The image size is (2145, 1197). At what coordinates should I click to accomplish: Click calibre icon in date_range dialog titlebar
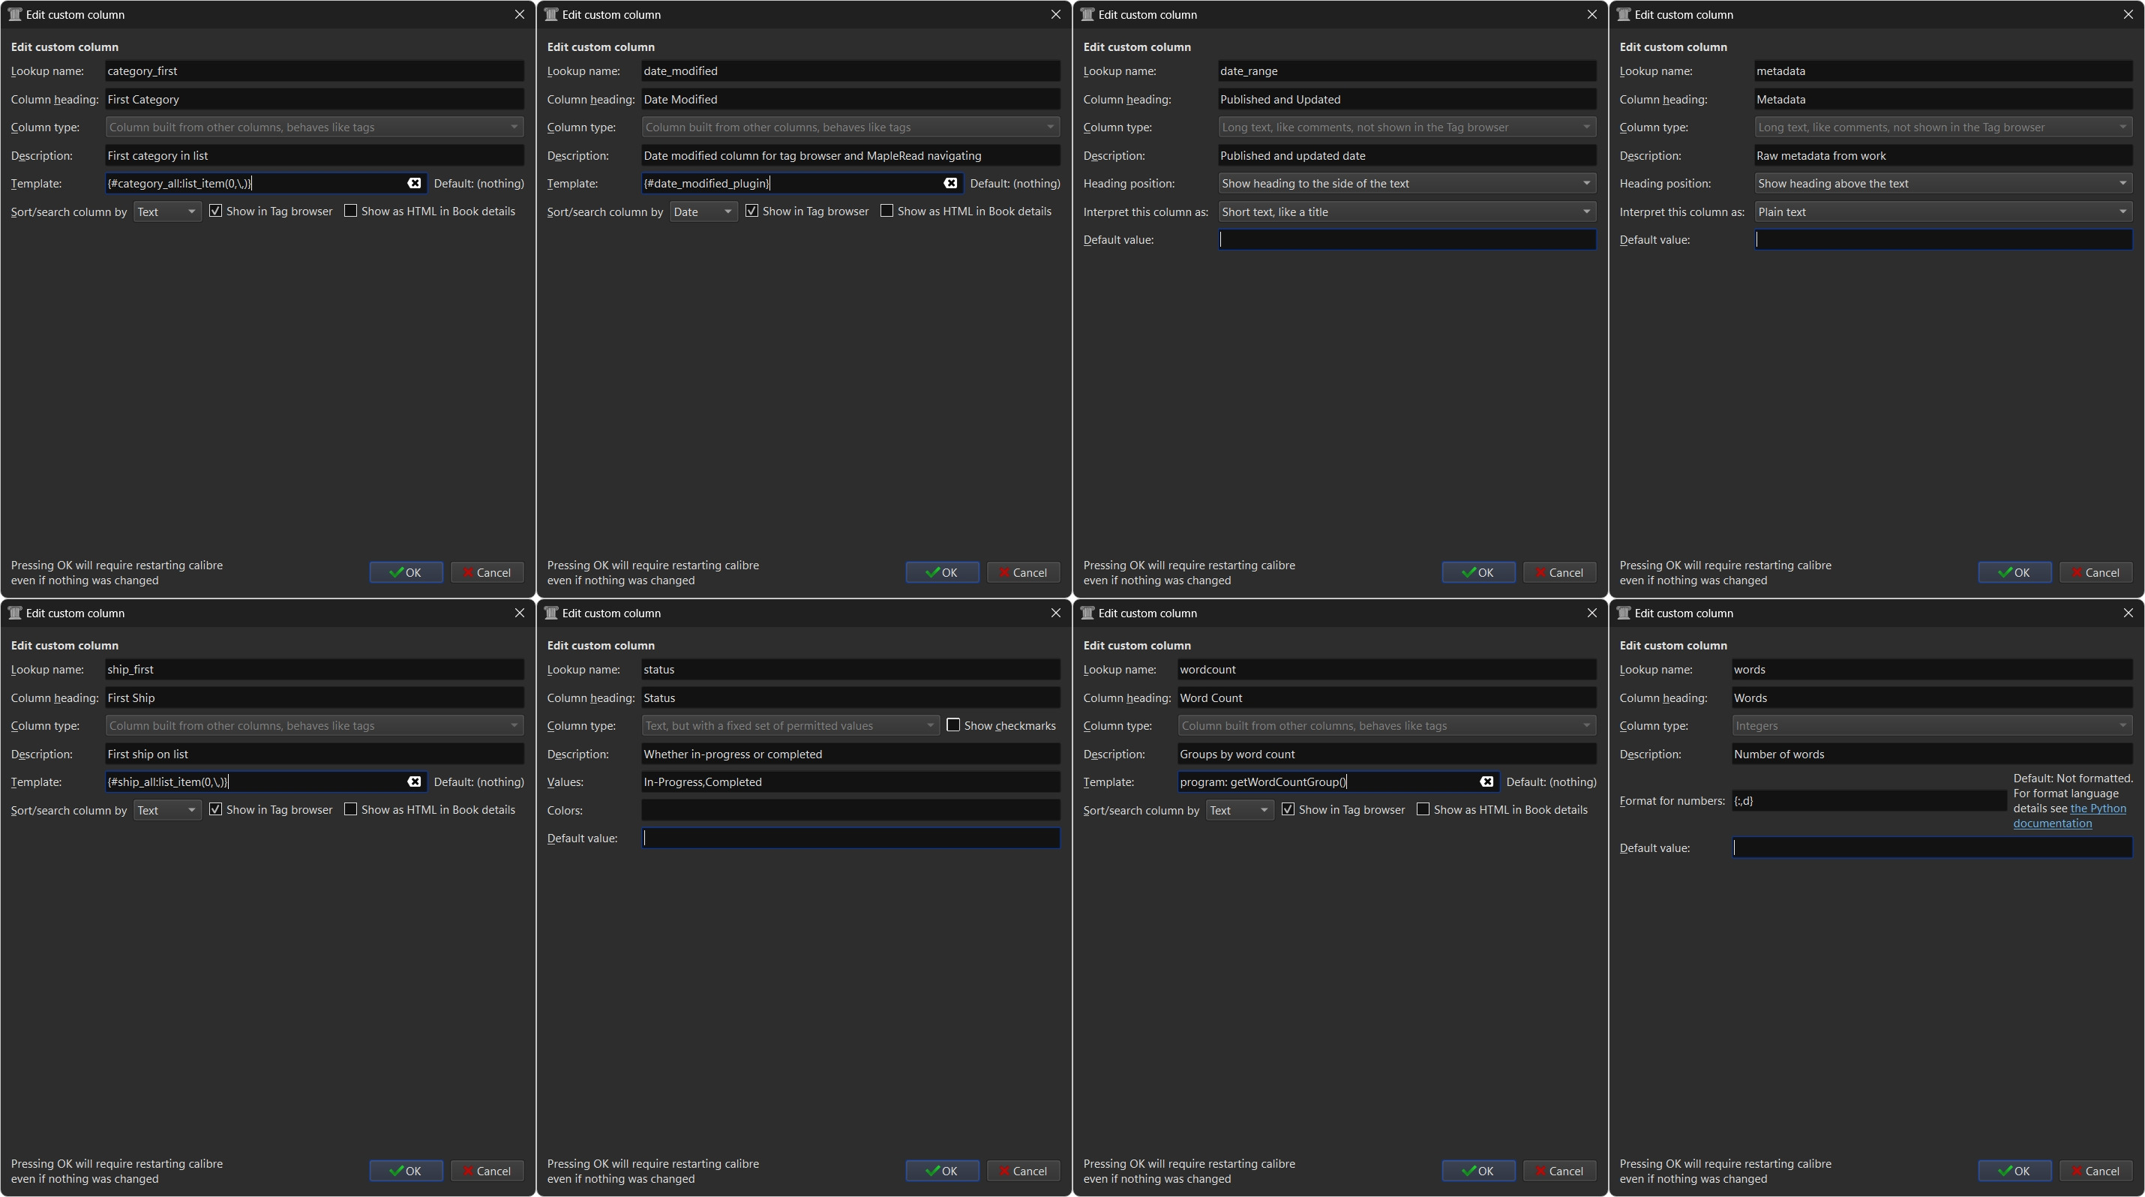pos(1087,14)
